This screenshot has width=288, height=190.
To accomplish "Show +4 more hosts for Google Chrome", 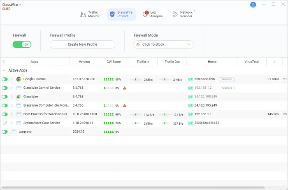I will pos(227,79).
